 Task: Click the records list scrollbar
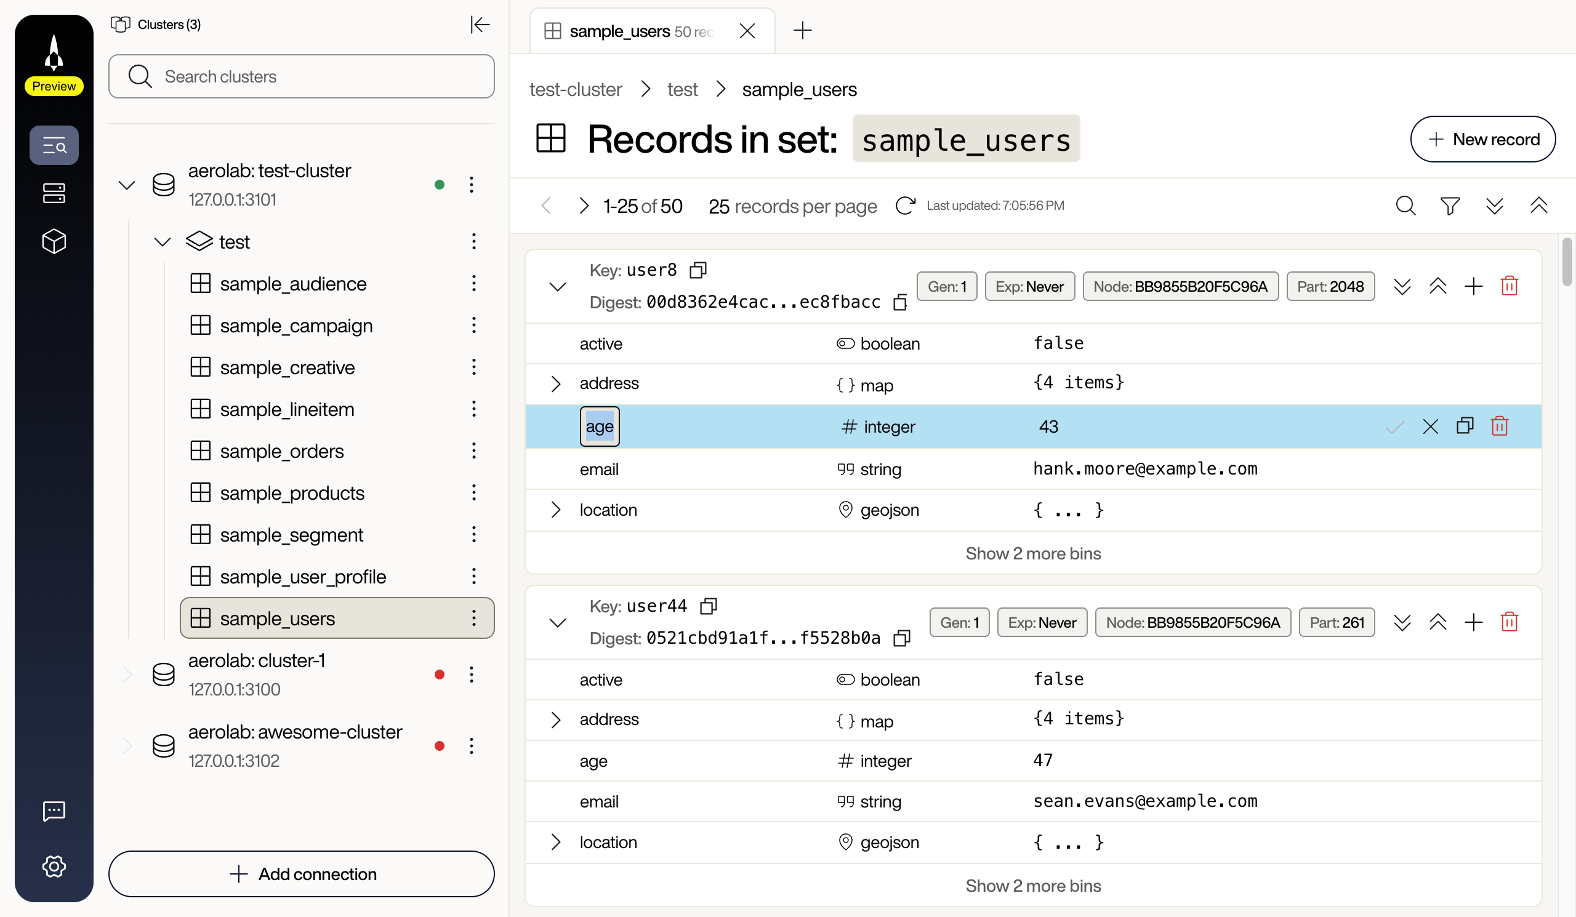click(1567, 261)
